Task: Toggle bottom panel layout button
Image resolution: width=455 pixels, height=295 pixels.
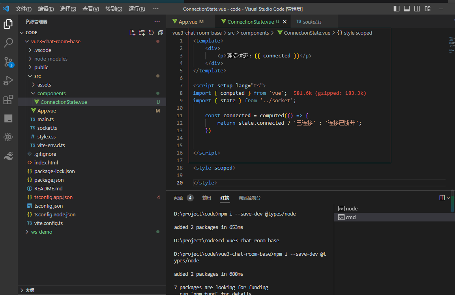Action: (x=407, y=9)
